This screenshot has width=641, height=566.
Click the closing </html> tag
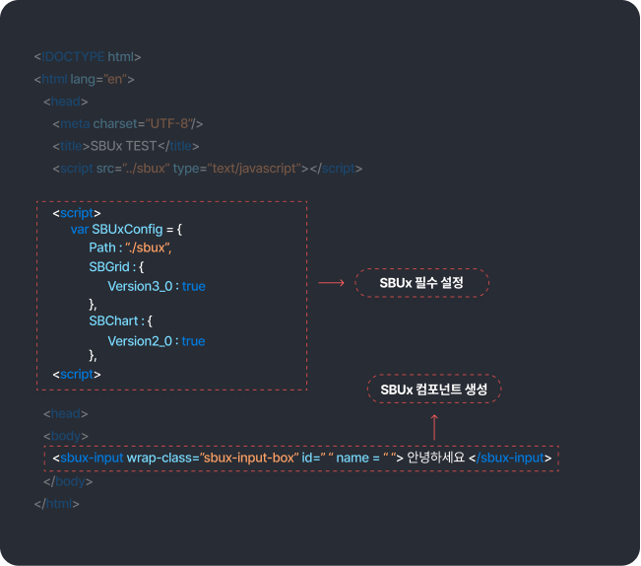[56, 504]
